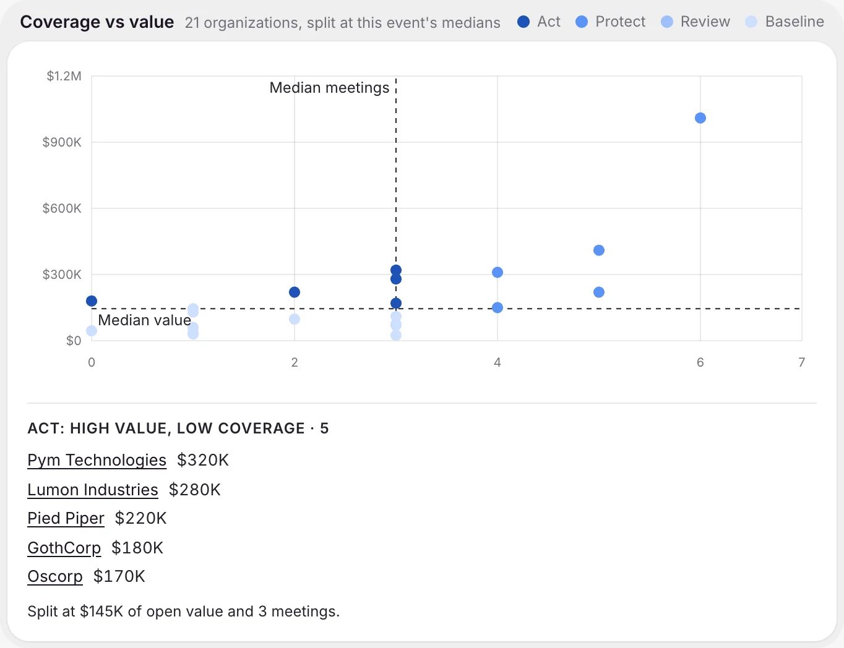Click the $900K y-axis label
The height and width of the screenshot is (648, 844).
click(x=62, y=142)
